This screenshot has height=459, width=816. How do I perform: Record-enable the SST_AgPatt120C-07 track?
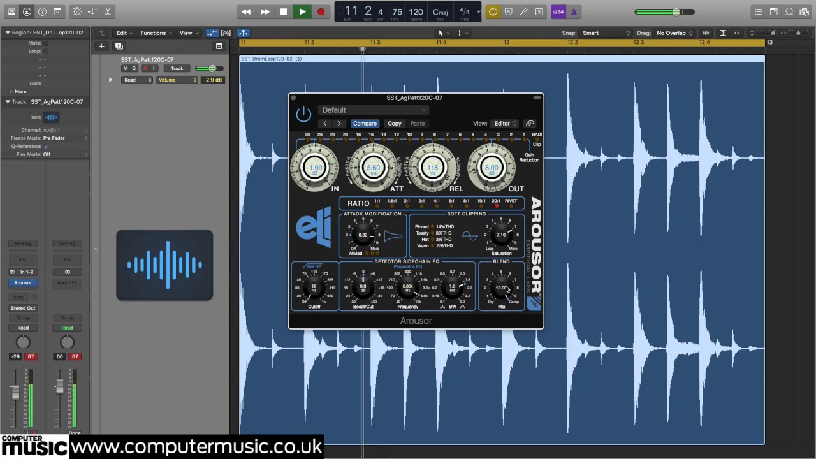[145, 68]
